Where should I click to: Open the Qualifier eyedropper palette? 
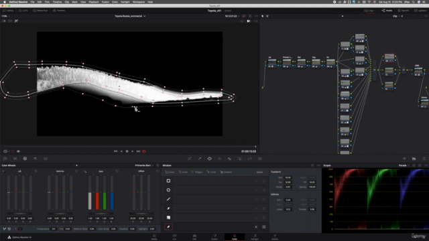[x=200, y=159]
